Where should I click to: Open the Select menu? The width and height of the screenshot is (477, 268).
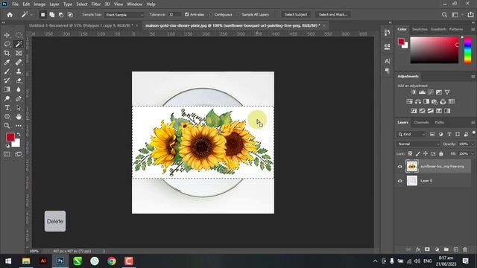point(82,4)
